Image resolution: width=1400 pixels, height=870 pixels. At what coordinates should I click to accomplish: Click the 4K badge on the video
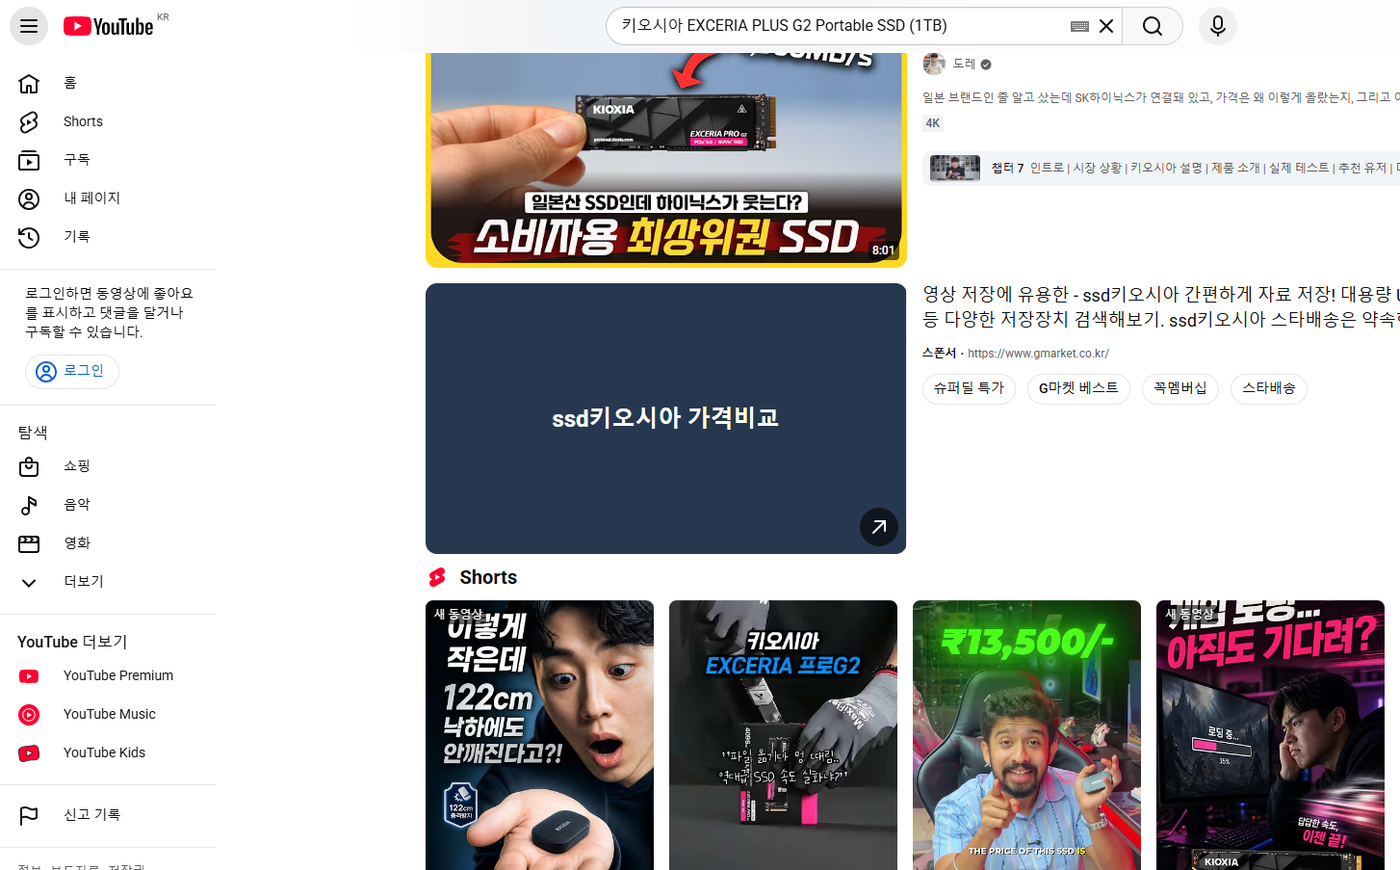point(933,123)
